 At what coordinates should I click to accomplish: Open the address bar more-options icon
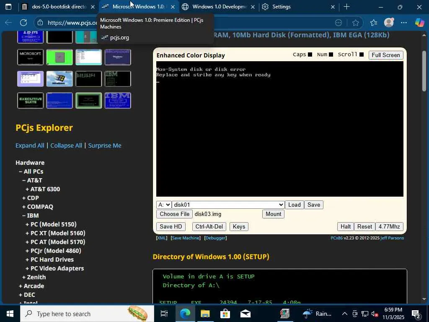click(x=339, y=23)
